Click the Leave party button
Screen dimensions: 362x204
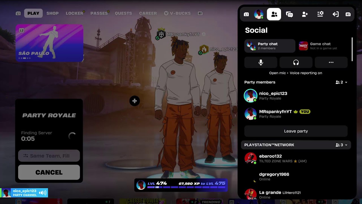pos(296,131)
